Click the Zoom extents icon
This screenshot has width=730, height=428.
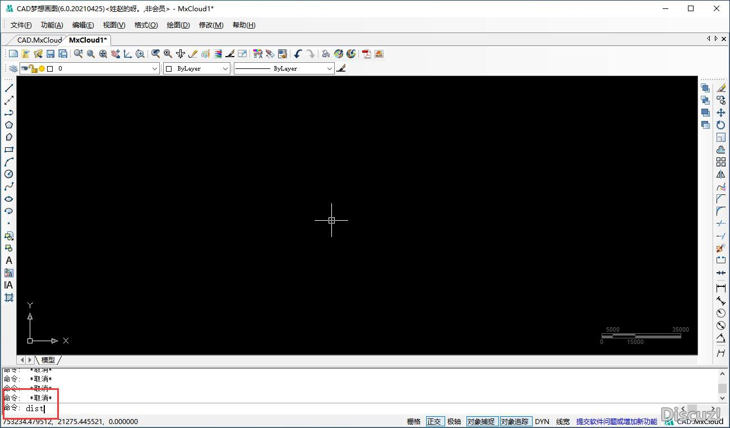tap(103, 54)
